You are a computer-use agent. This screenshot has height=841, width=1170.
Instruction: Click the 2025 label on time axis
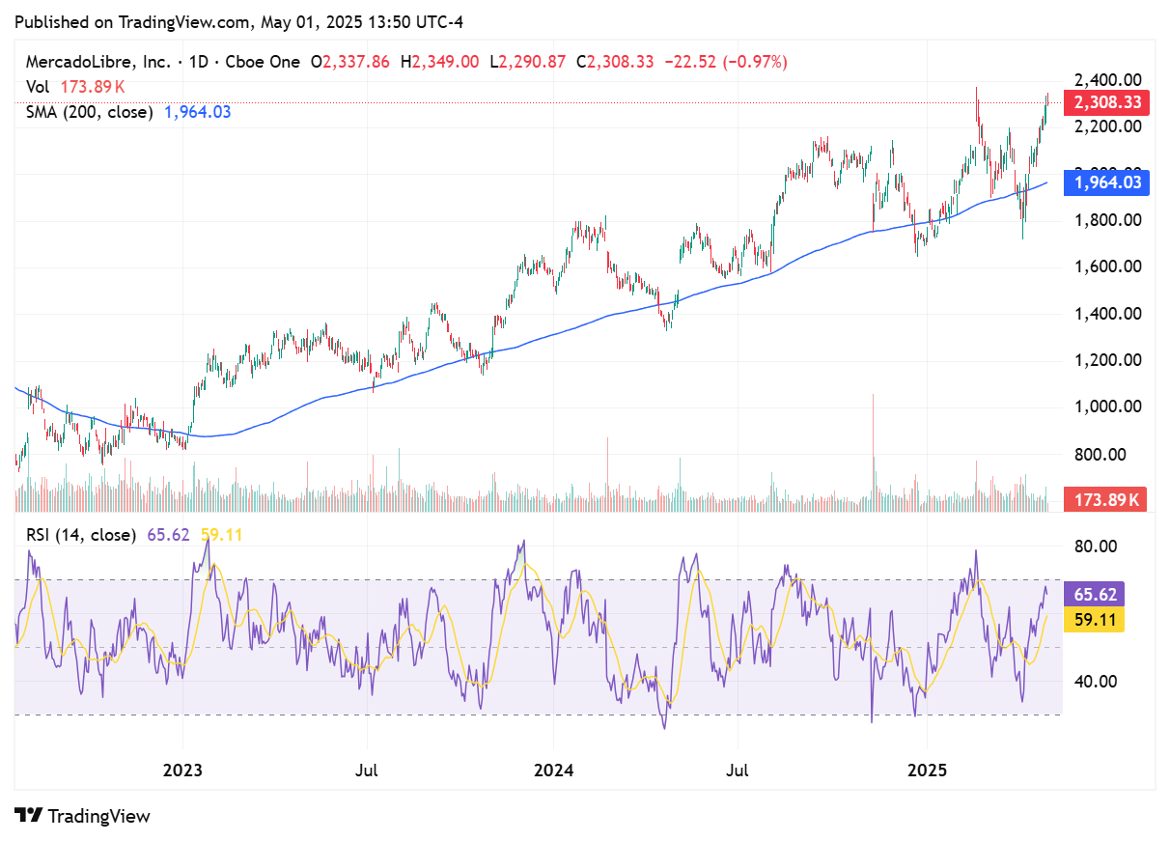tap(927, 771)
